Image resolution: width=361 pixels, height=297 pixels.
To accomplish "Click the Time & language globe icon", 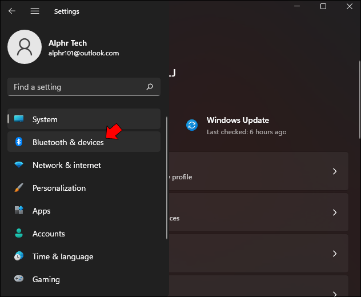I will click(19, 256).
